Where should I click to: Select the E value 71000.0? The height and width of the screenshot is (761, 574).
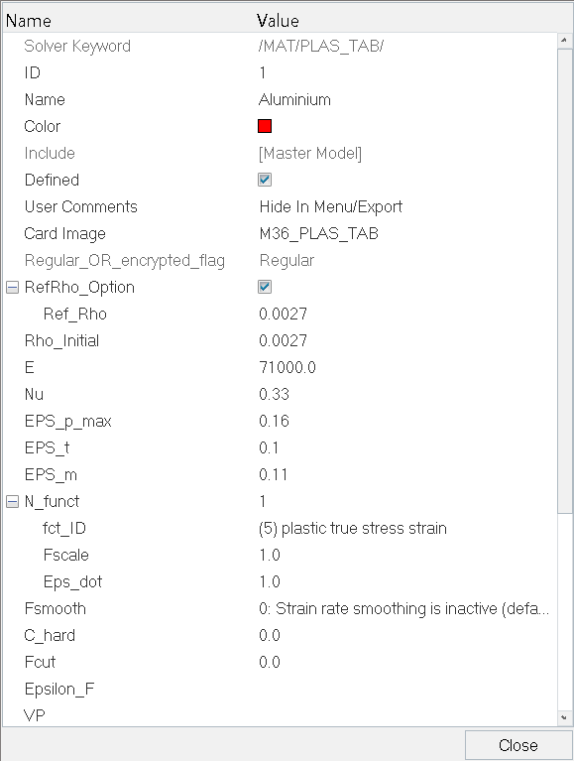pyautogui.click(x=287, y=367)
